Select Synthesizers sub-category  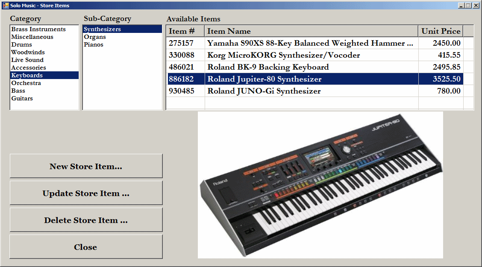[122, 29]
